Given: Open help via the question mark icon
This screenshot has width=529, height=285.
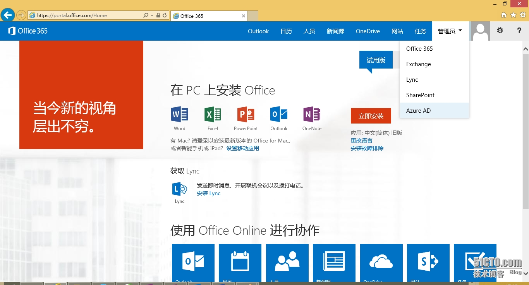Looking at the screenshot, I should click(x=519, y=31).
